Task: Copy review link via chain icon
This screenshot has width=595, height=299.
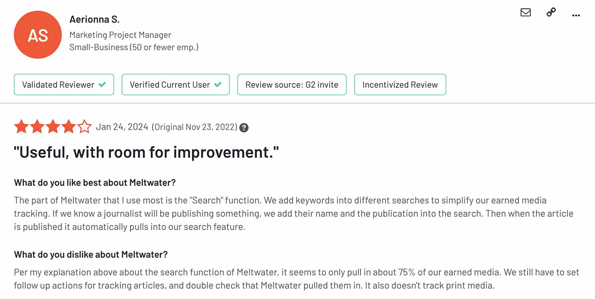Action: (x=551, y=13)
